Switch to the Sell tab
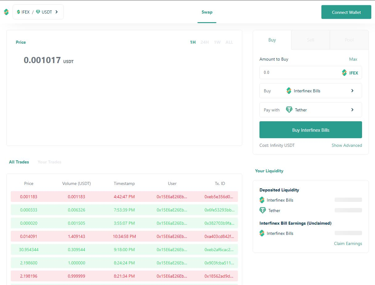The height and width of the screenshot is (285, 375). 311,40
